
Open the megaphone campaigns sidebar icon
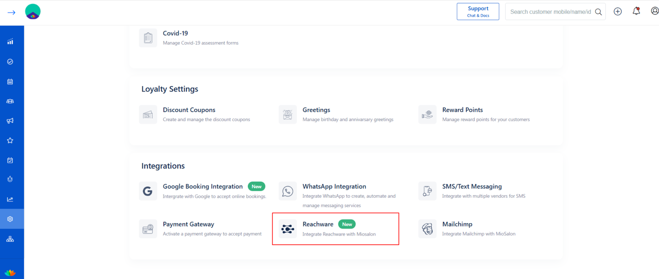click(x=10, y=121)
